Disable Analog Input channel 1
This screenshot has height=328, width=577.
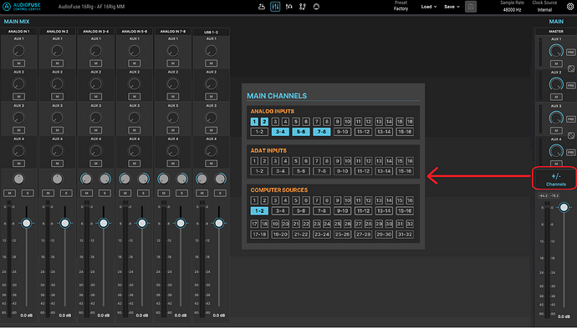254,122
